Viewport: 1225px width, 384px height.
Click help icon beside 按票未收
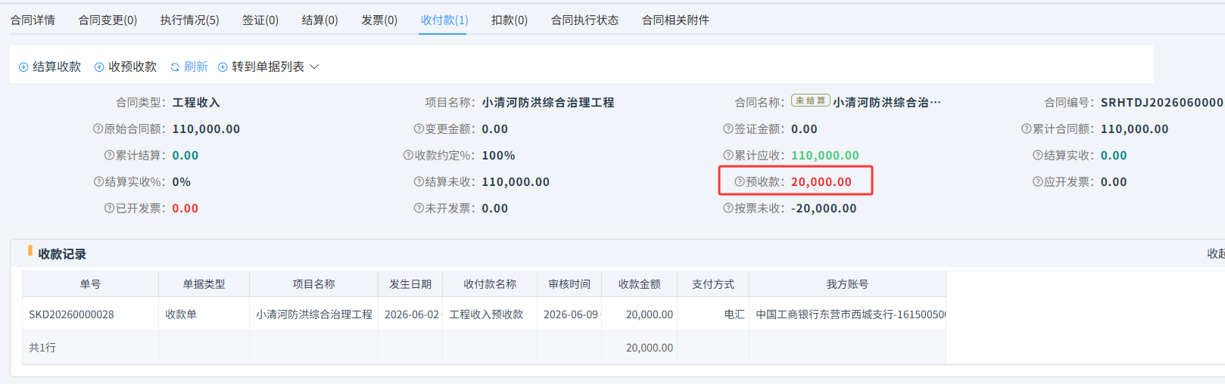coord(728,209)
